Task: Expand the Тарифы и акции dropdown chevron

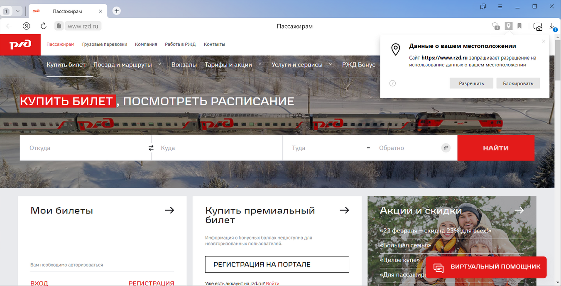Action: pos(260,64)
